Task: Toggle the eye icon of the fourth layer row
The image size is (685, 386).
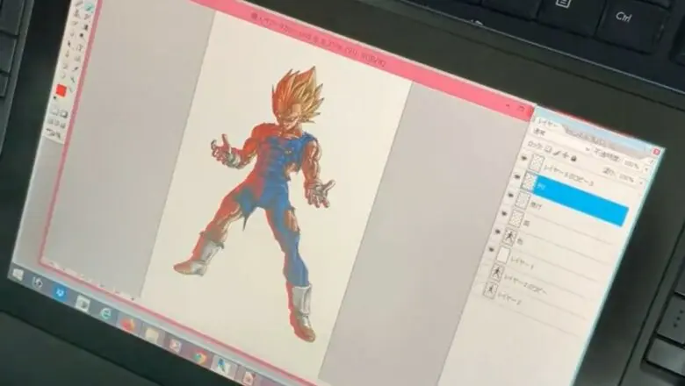Action: coord(504,213)
